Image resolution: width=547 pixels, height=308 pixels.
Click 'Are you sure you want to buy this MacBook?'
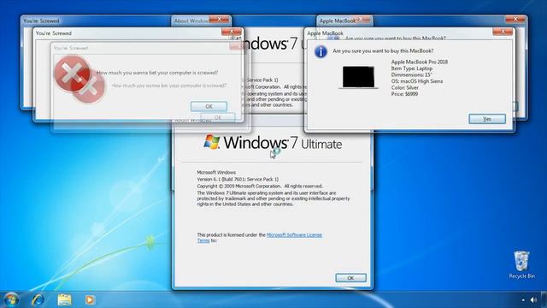point(383,51)
